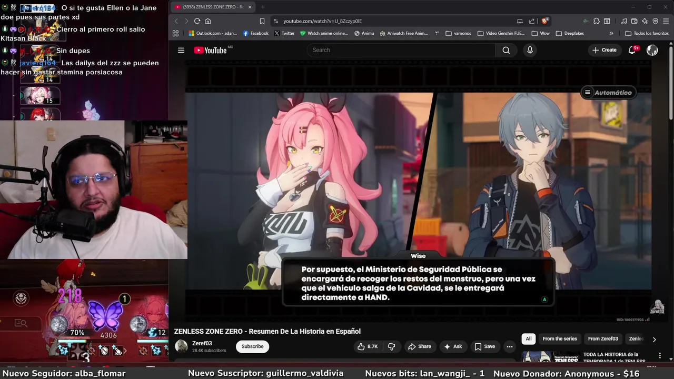The height and width of the screenshot is (379, 674).
Task: Like the video with thumbs up
Action: [368, 346]
